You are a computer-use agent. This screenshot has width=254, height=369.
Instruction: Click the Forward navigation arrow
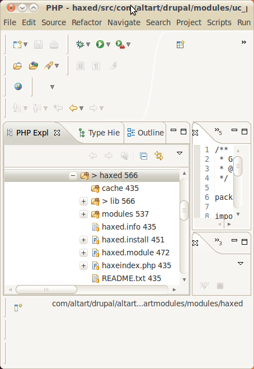tap(93, 108)
